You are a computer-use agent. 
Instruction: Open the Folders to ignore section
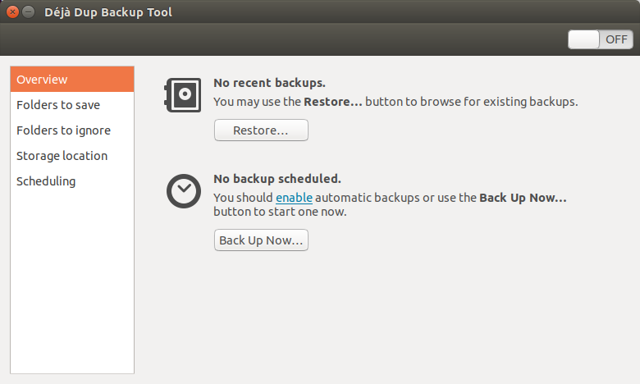pyautogui.click(x=72, y=130)
